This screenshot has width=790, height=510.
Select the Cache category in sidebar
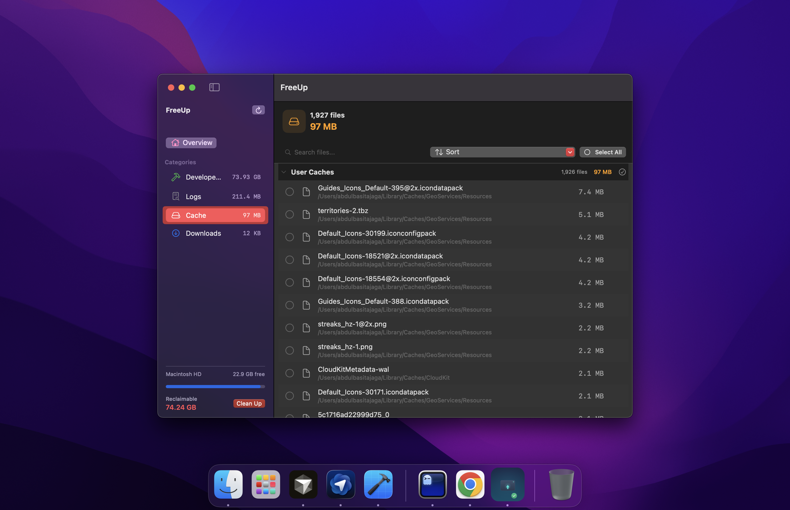point(215,215)
